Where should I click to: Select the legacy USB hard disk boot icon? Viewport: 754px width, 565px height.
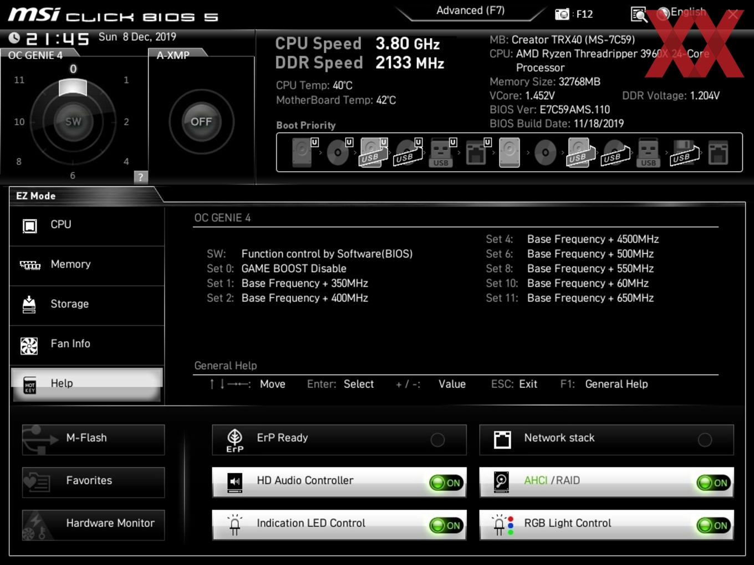[x=581, y=152]
